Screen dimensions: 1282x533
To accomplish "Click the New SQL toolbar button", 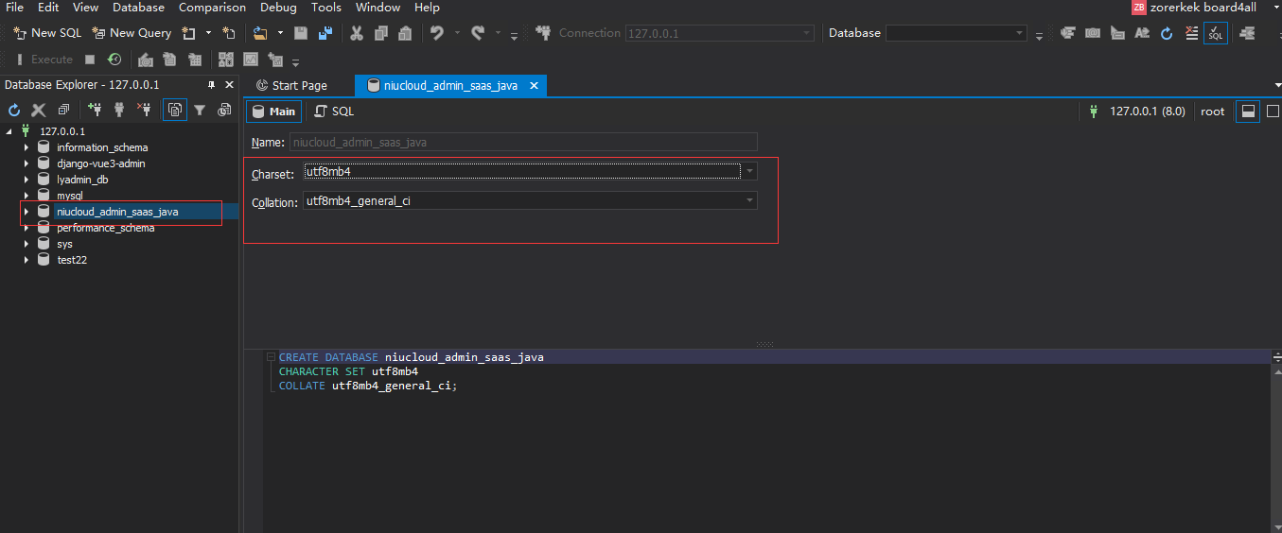I will 47,33.
